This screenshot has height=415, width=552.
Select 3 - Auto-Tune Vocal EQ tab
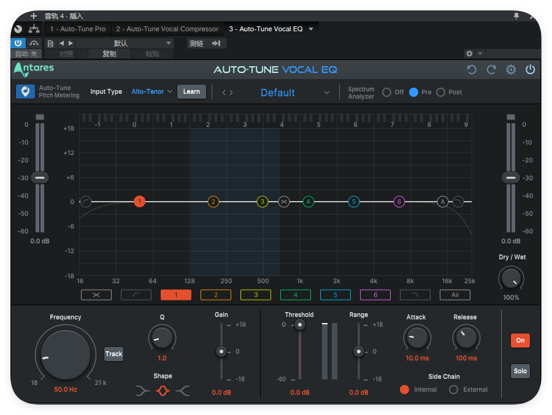click(266, 29)
